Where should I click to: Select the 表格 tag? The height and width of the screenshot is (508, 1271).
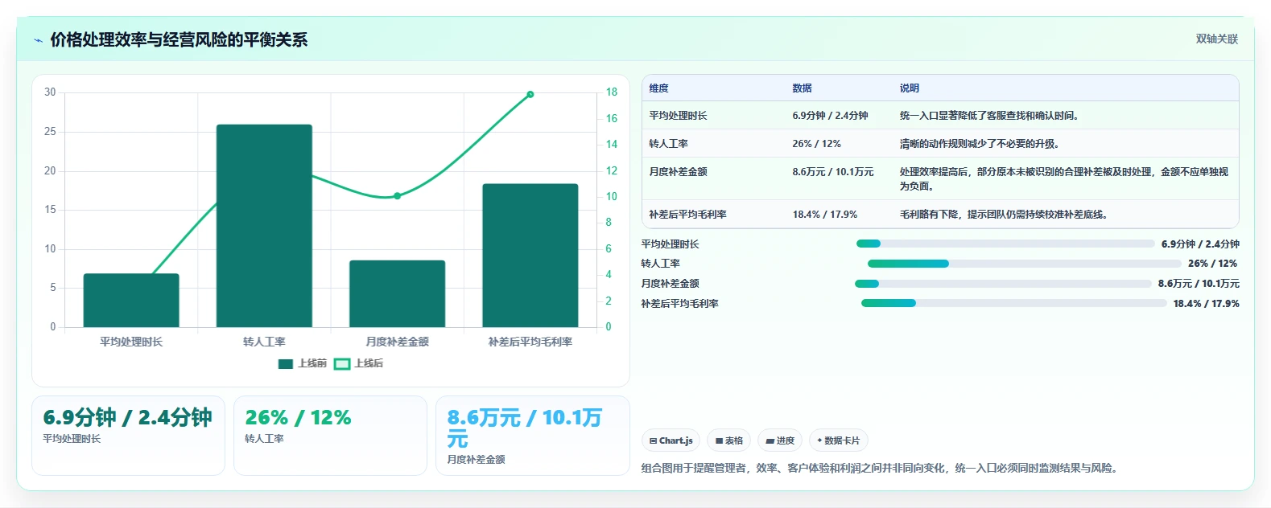point(728,440)
